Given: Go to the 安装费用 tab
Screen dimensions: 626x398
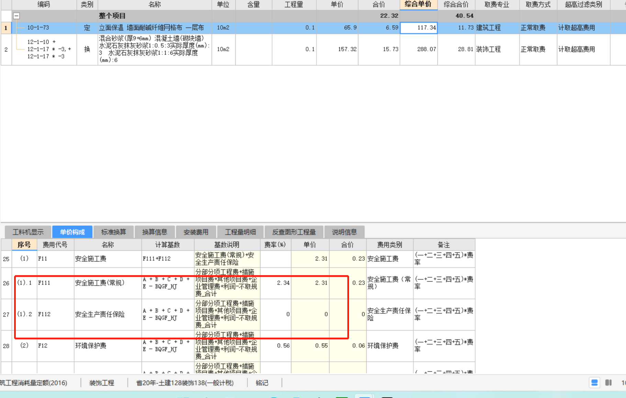Looking at the screenshot, I should point(196,232).
